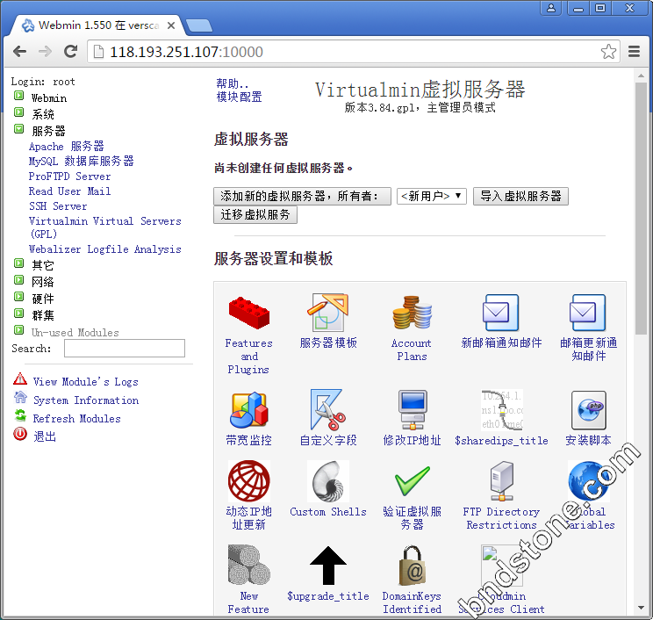This screenshot has height=620, width=653.
Task: Open the DomainKeys Identified padlock icon
Action: pyautogui.click(x=412, y=566)
